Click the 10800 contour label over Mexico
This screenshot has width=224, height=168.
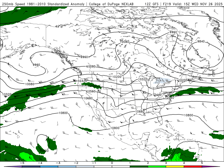[x=115, y=128]
